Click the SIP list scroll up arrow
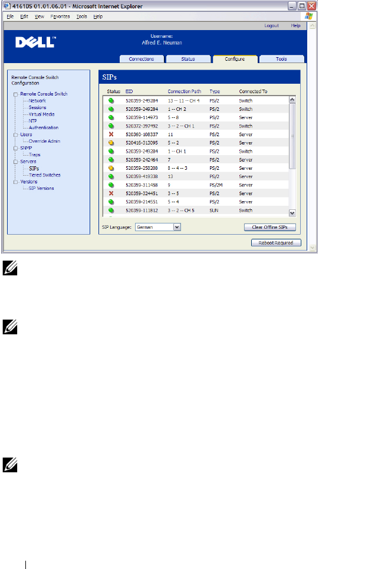The width and height of the screenshot is (378, 569). [292, 100]
